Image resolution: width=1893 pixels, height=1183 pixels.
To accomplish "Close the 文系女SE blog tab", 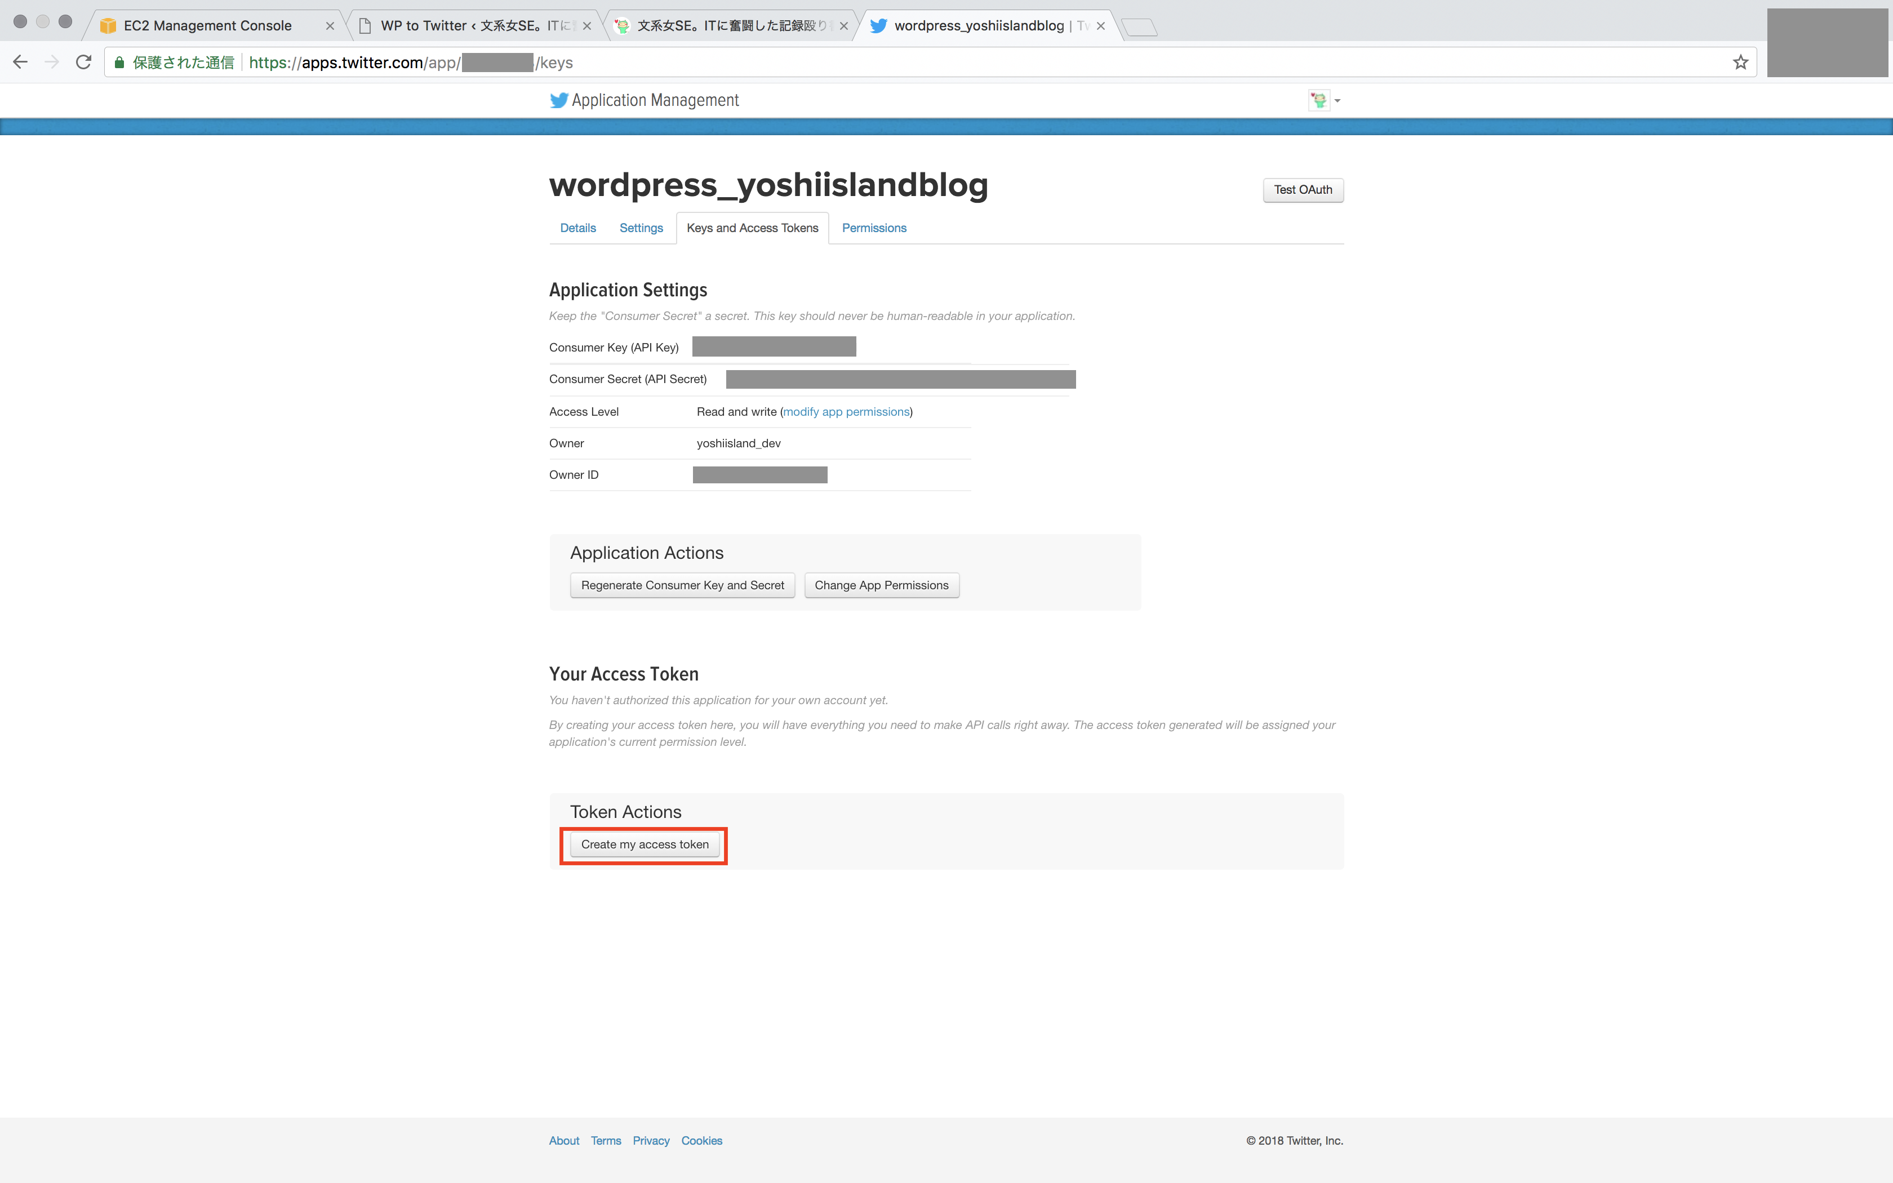I will 843,26.
